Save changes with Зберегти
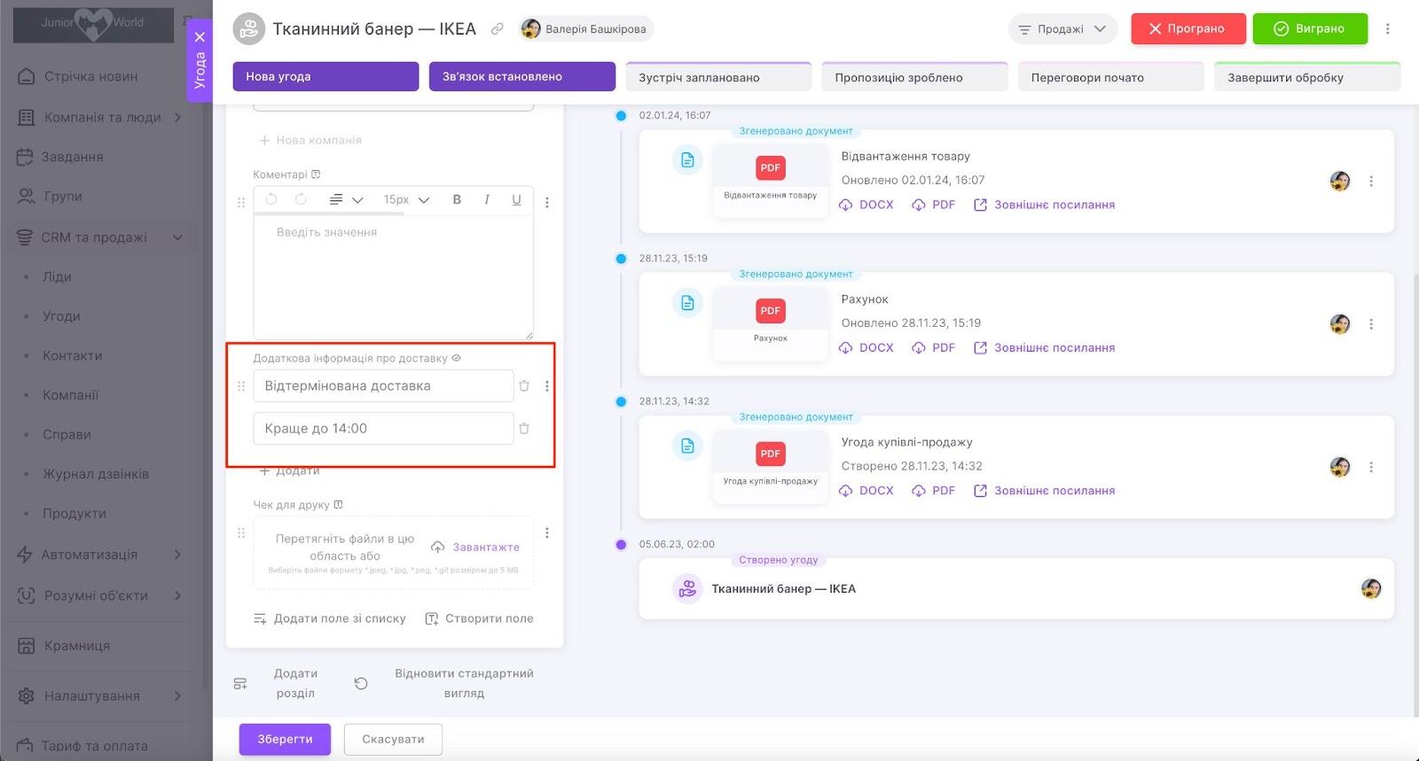 click(285, 739)
